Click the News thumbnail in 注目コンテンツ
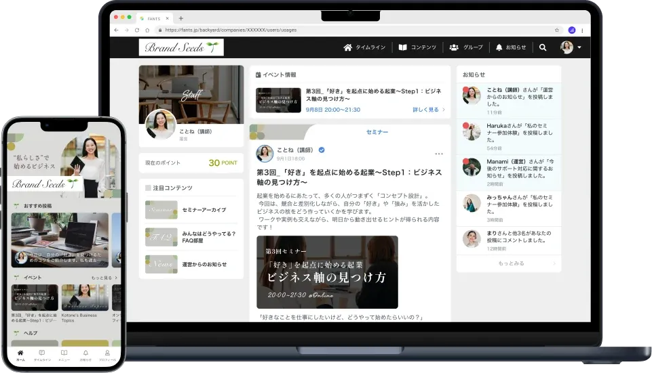652x373 pixels. click(161, 264)
